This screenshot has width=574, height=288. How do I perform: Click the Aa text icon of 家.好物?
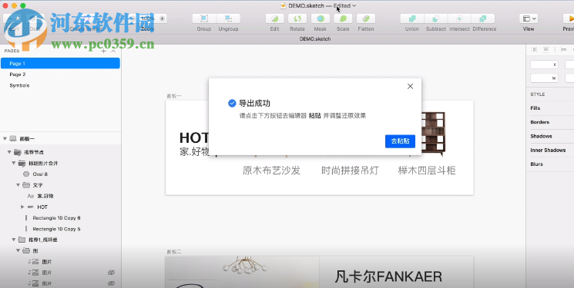tap(31, 196)
